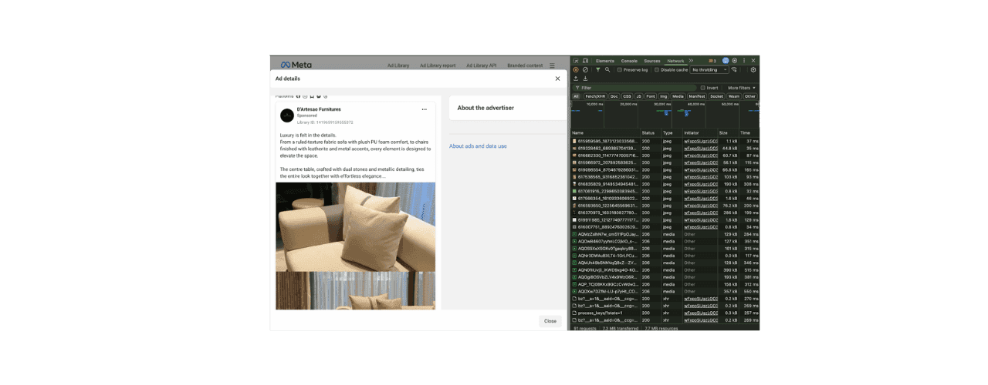Filter requests by Doc type

tap(614, 96)
